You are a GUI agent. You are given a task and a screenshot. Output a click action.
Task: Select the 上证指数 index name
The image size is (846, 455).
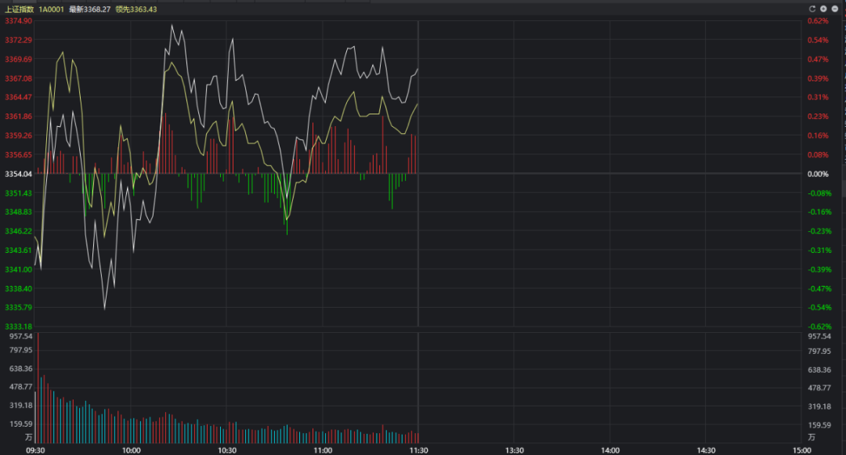20,9
